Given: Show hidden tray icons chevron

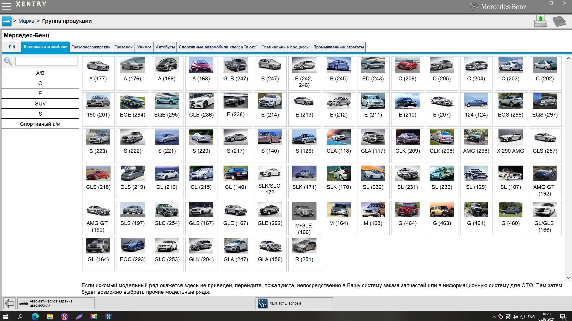Looking at the screenshot, I should pyautogui.click(x=493, y=317).
